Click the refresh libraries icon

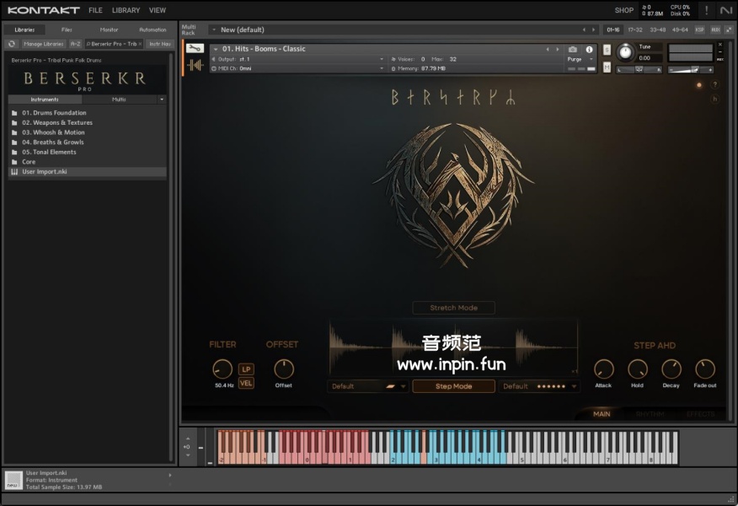(x=13, y=43)
